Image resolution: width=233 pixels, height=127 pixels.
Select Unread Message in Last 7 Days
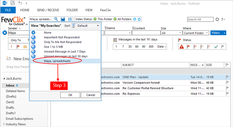66,52
